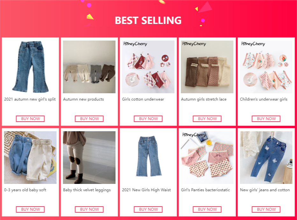Open the butterfly embroidered jeans photo
The height and width of the screenshot is (220, 297).
tap(266, 157)
